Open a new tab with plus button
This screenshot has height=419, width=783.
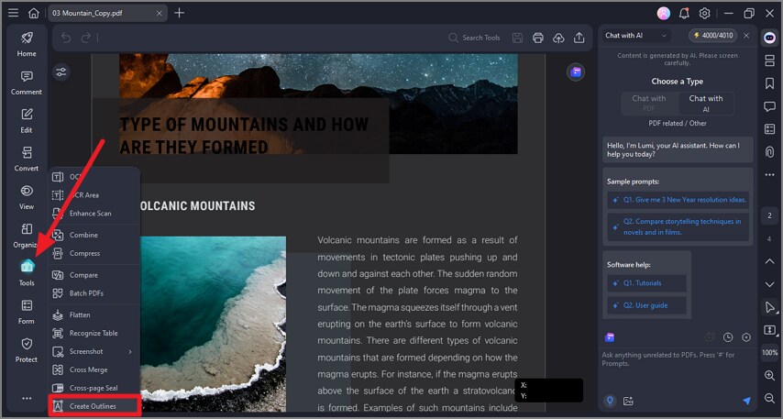[x=180, y=13]
